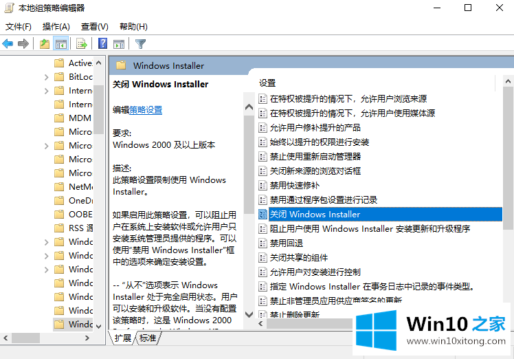Open the 策略设置 link
The image size is (514, 359).
[x=146, y=110]
